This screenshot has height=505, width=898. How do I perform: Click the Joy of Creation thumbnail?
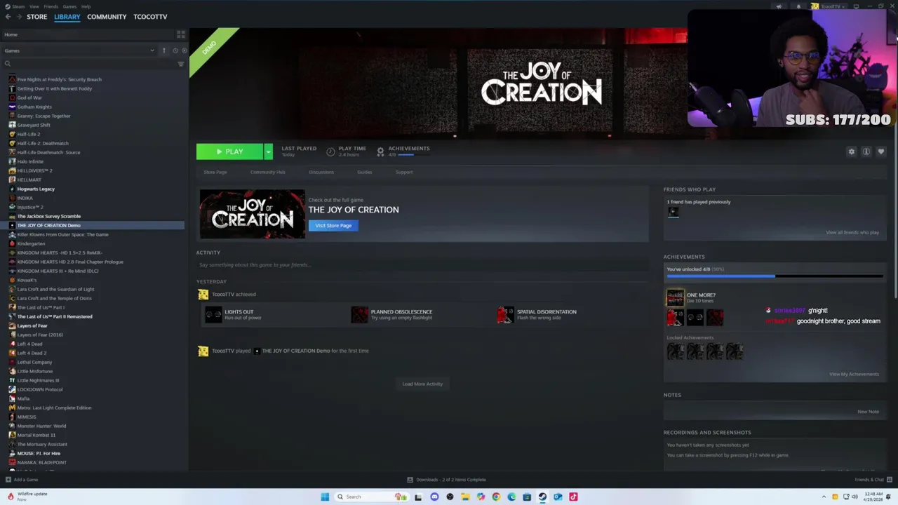pos(253,214)
